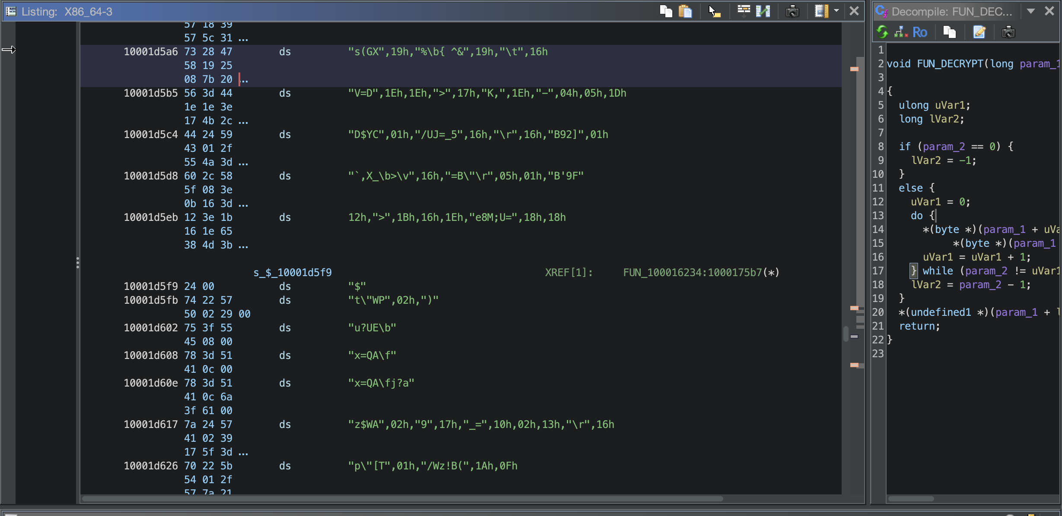This screenshot has width=1062, height=516.
Task: Re-decompile using green refresh icon
Action: [882, 32]
